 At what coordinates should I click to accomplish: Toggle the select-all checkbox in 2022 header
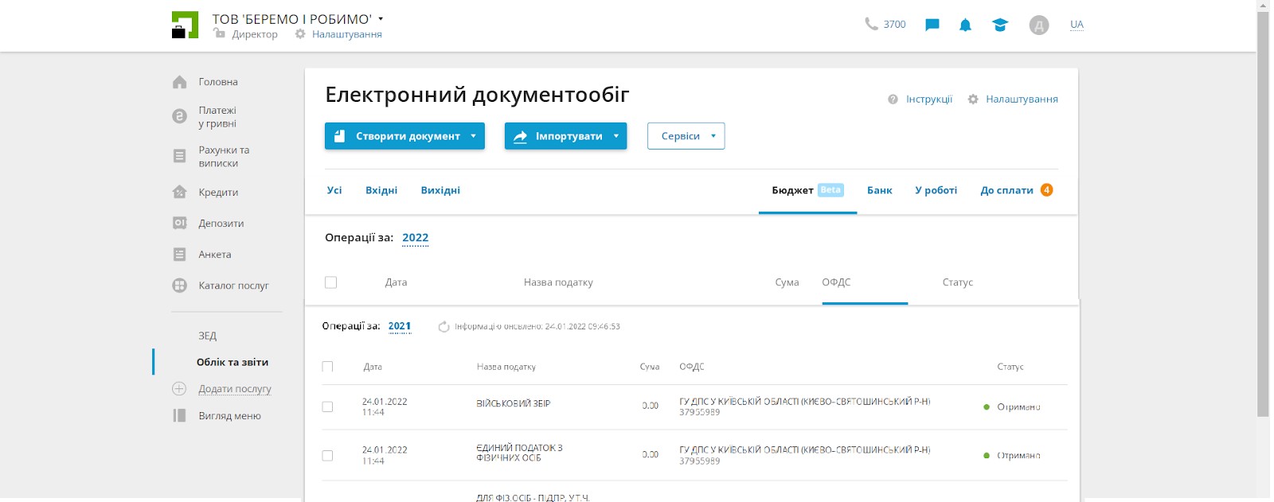pyautogui.click(x=331, y=282)
